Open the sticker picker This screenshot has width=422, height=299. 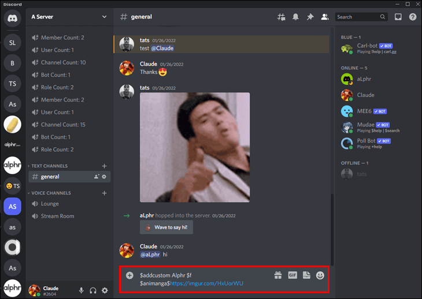306,275
